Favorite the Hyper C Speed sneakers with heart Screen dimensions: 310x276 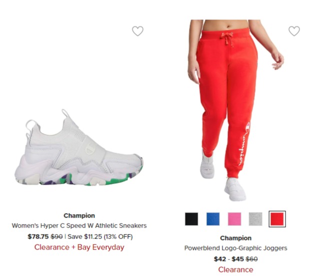[x=137, y=31]
